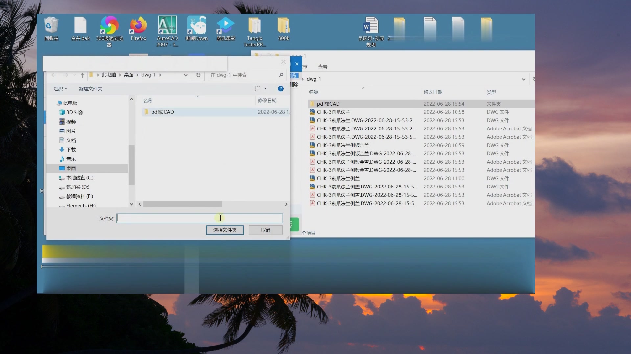Open 腾讯课堂 desktop shortcut
Screen dimensions: 631x354
(225, 29)
